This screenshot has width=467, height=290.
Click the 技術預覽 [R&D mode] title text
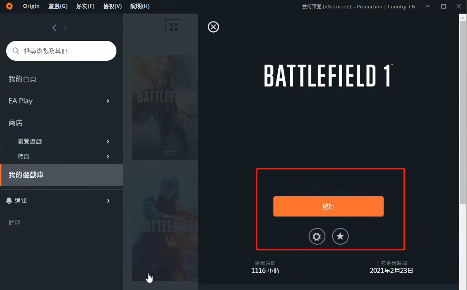click(x=326, y=7)
